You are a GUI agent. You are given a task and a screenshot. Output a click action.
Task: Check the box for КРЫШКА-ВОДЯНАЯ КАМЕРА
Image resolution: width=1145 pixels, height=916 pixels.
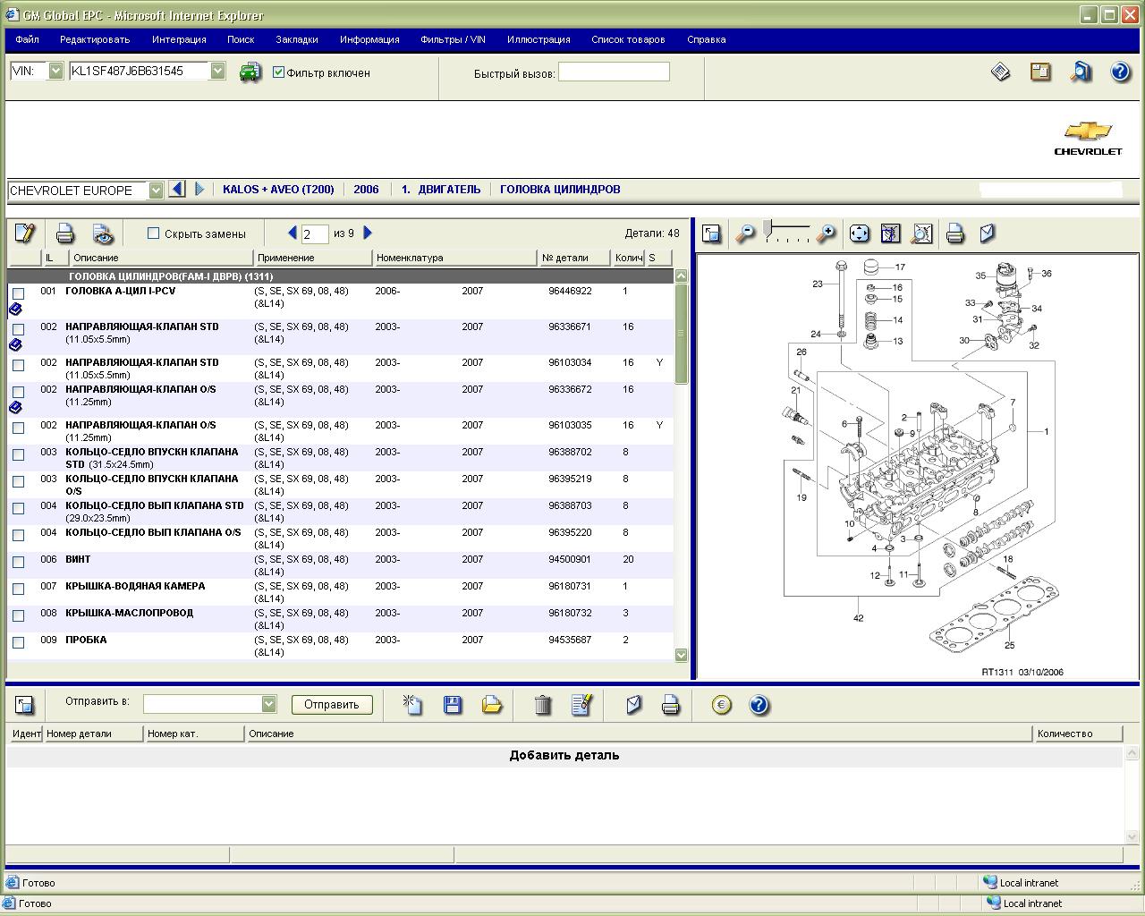point(18,589)
